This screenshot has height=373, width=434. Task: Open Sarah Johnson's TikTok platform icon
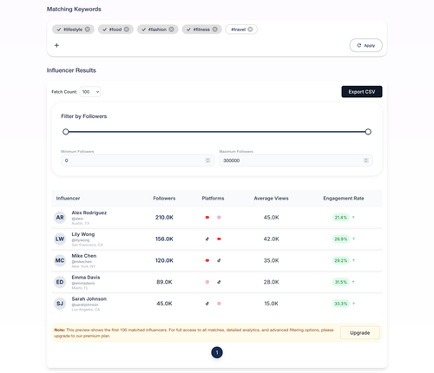(207, 304)
